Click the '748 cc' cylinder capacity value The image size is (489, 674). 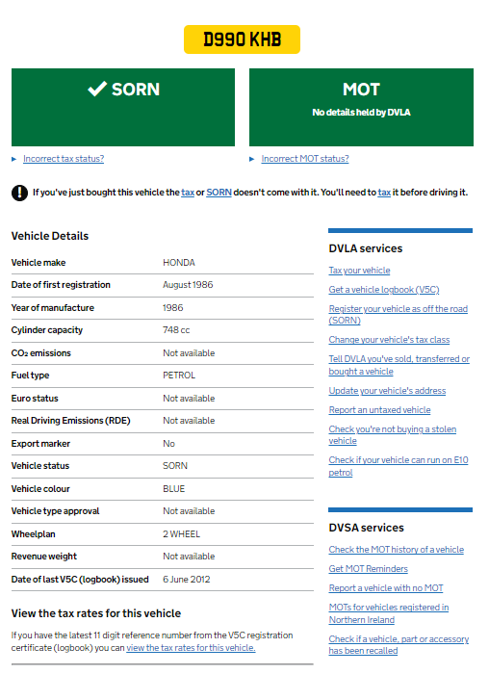[176, 330]
